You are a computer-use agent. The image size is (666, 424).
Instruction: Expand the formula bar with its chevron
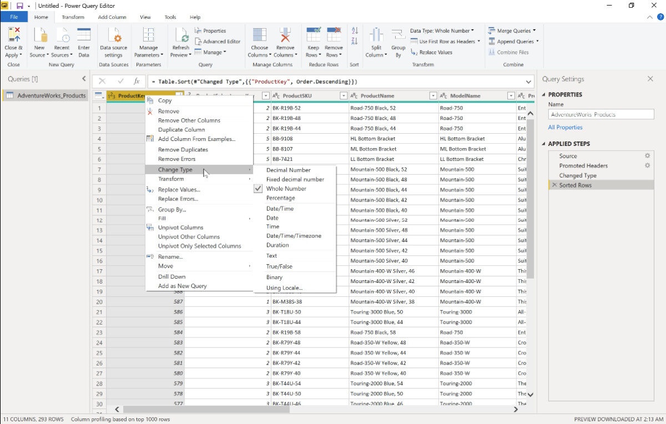pos(528,81)
